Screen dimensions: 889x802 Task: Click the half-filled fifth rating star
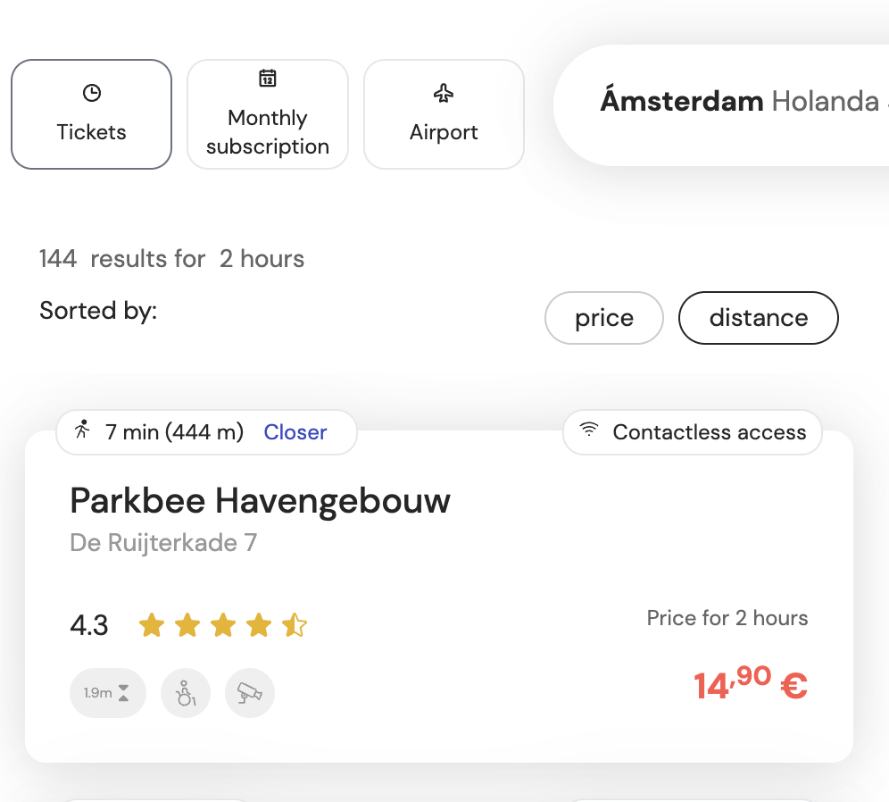coord(295,625)
